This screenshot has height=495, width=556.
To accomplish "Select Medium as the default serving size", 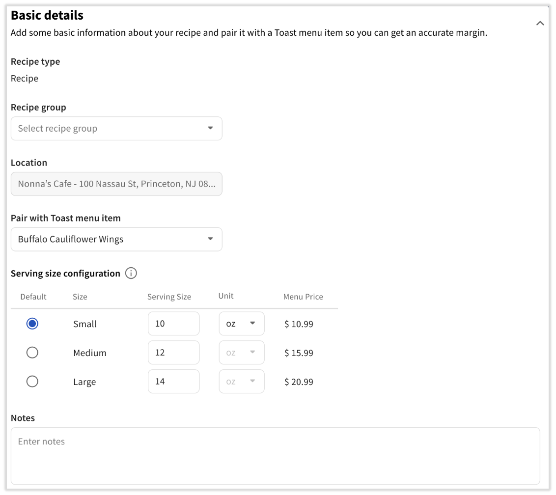I will [x=32, y=353].
